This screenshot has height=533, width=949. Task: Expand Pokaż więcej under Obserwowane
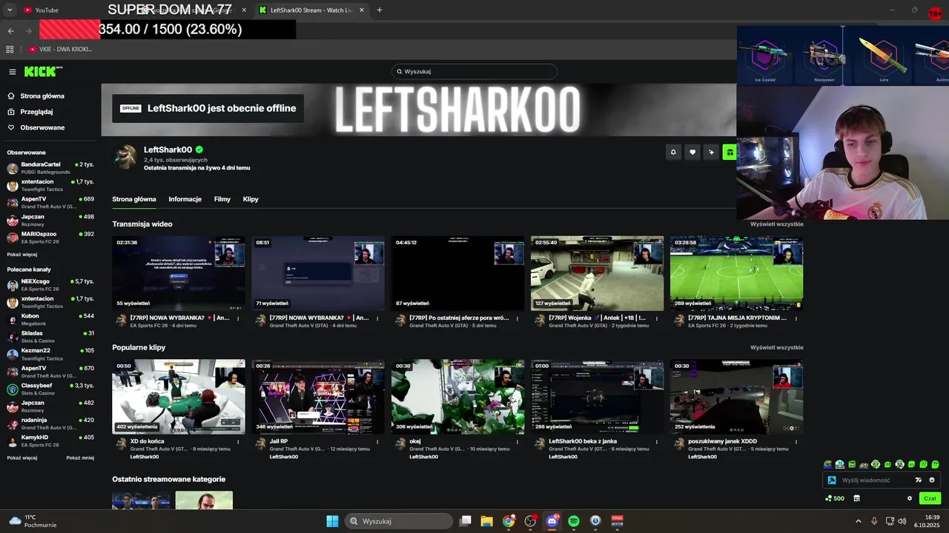pos(22,255)
